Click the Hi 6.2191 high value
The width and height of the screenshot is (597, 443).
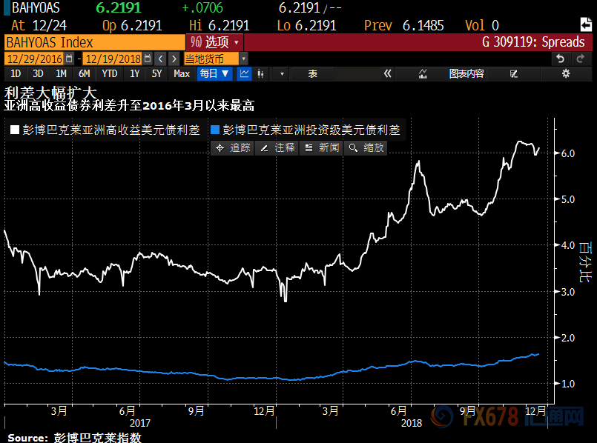220,25
